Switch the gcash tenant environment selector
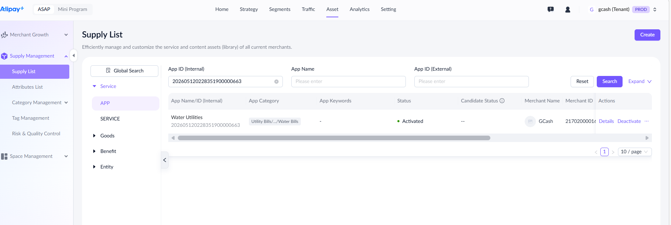 tap(655, 10)
